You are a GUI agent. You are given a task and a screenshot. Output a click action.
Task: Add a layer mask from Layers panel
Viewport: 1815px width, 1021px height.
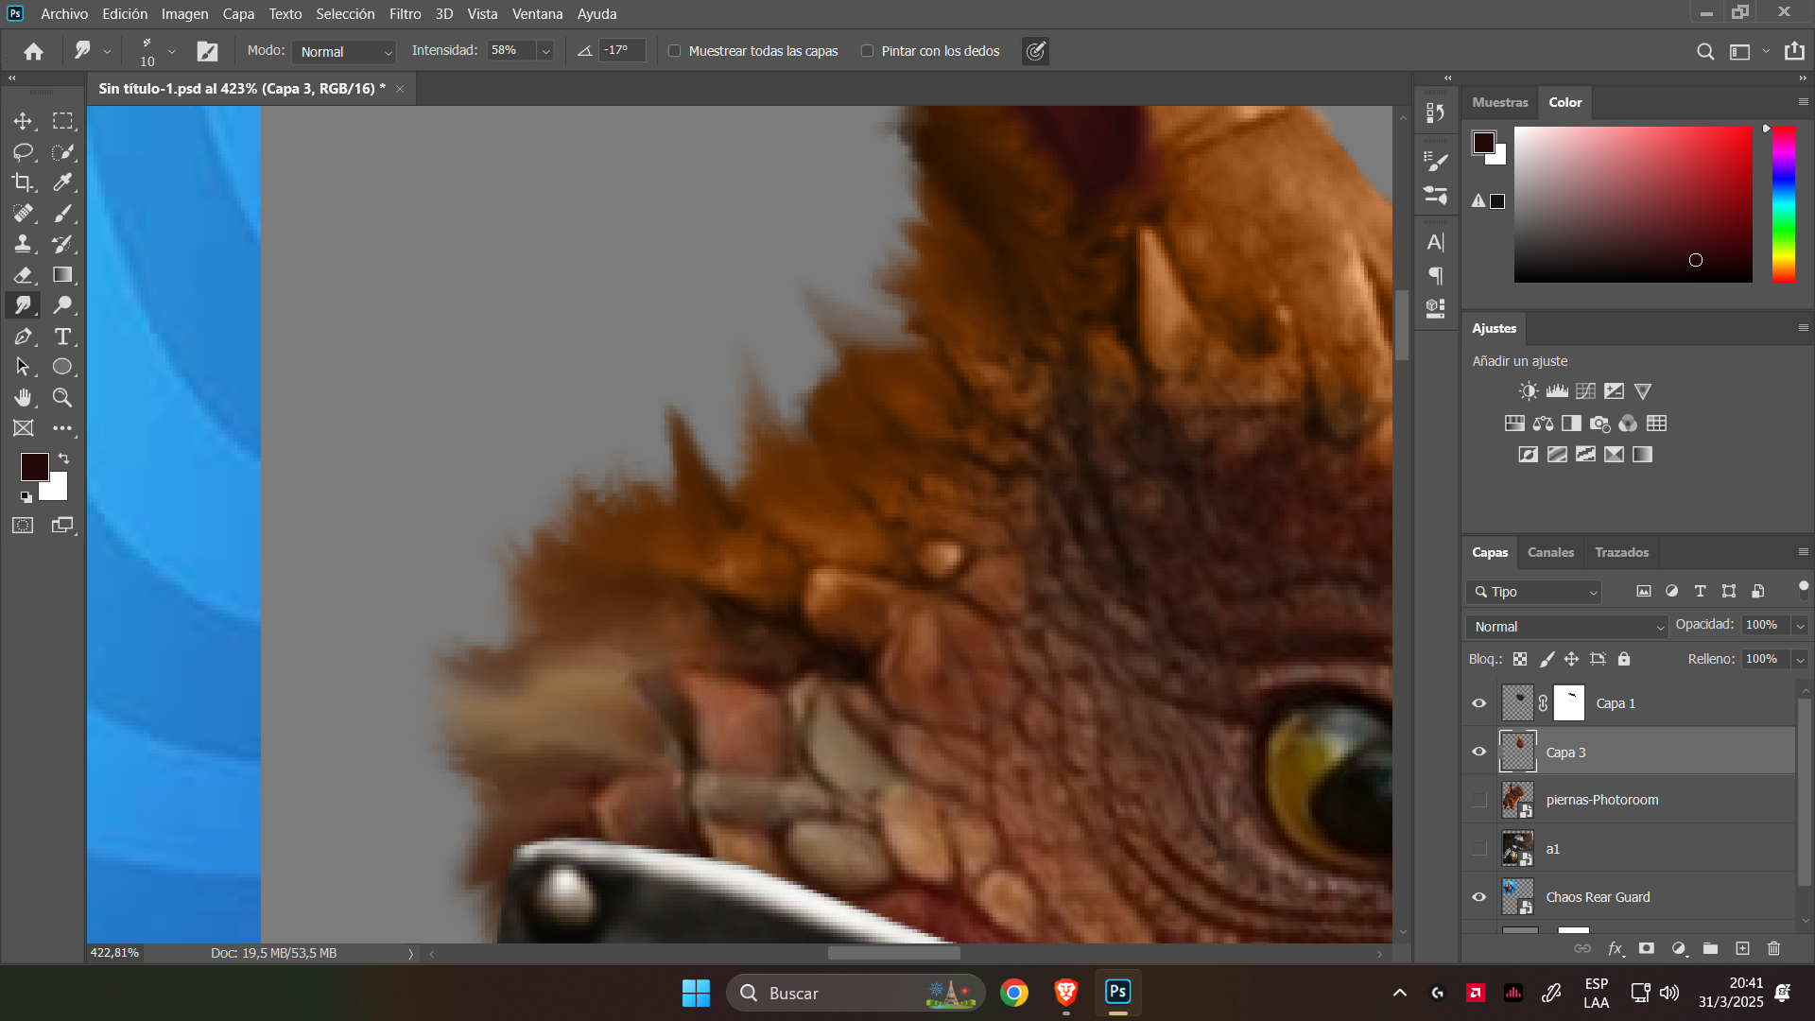tap(1647, 948)
